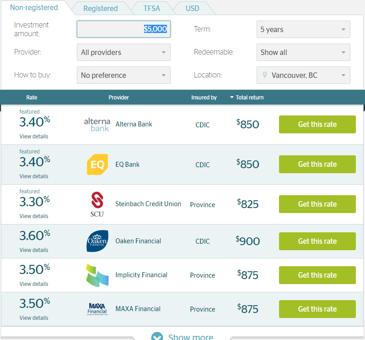View details for MAXA Financial rate
The width and height of the screenshot is (365, 340).
(x=34, y=318)
